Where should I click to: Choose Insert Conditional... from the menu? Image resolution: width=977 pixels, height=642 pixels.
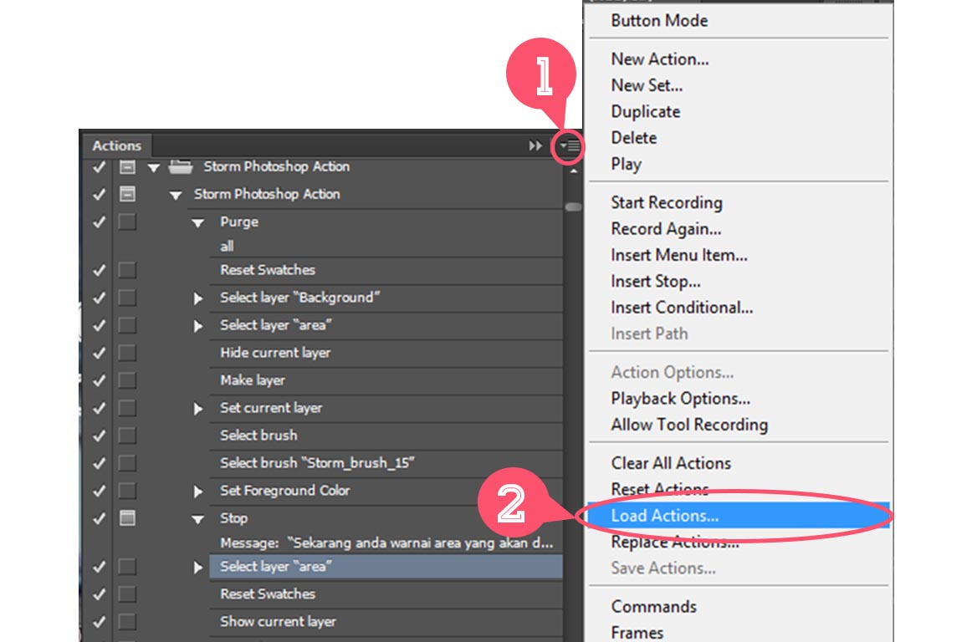click(682, 307)
